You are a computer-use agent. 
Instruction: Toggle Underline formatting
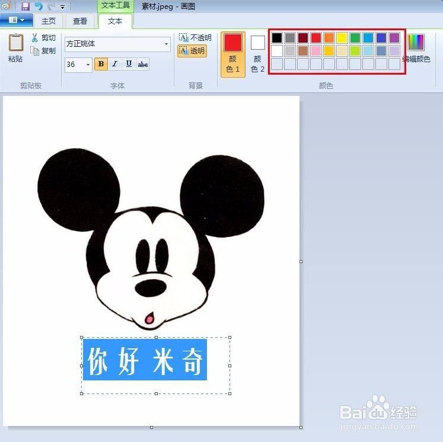click(x=129, y=64)
